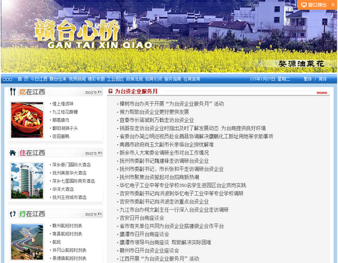Open the 萍乡七星国际商务酒店 hotel link
The height and width of the screenshot is (263, 338).
[x=74, y=181]
